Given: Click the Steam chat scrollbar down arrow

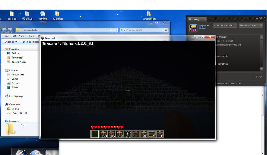Looking at the screenshot, I should pyautogui.click(x=261, y=68).
